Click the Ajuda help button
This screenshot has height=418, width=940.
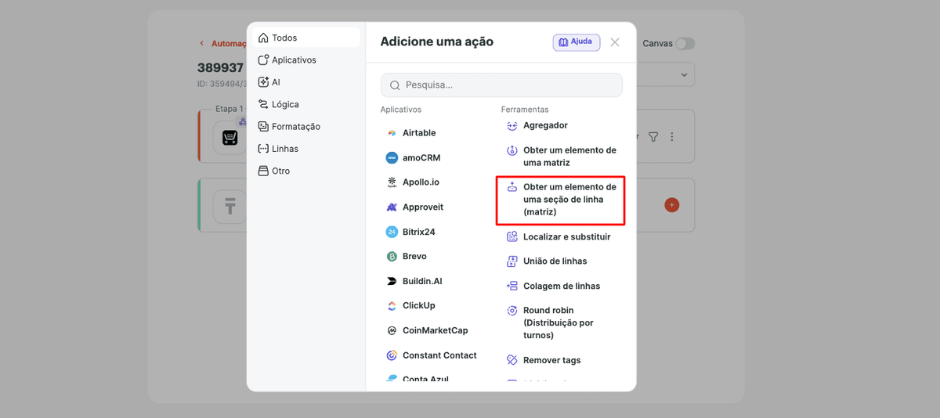pyautogui.click(x=577, y=42)
